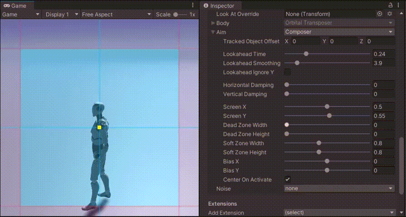Viewport: 406px width, 217px height.
Task: Click the Extensions section heading
Action: click(x=222, y=203)
